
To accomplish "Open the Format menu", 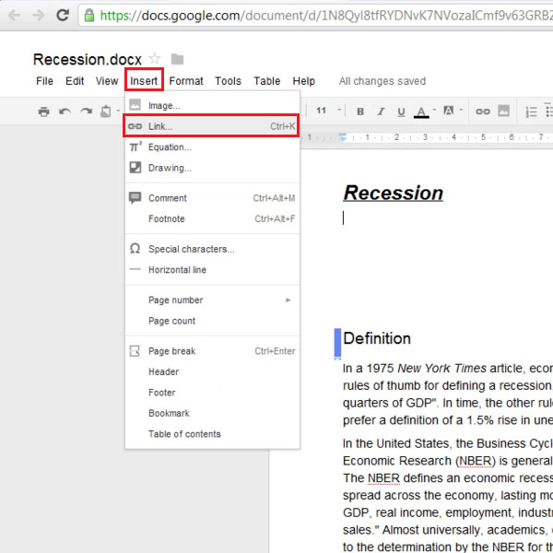I will point(186,81).
